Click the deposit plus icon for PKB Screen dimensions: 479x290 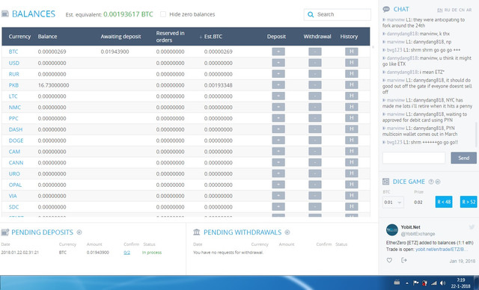(x=278, y=84)
